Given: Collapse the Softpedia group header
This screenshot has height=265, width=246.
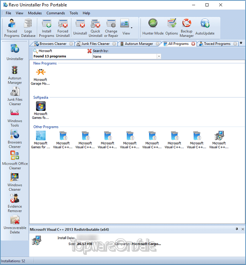Looking at the screenshot, I should [41, 97].
